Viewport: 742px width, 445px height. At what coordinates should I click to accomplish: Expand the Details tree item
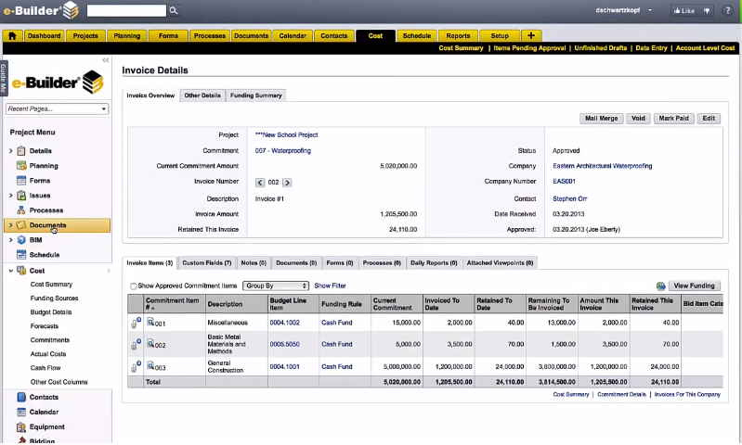(10, 151)
